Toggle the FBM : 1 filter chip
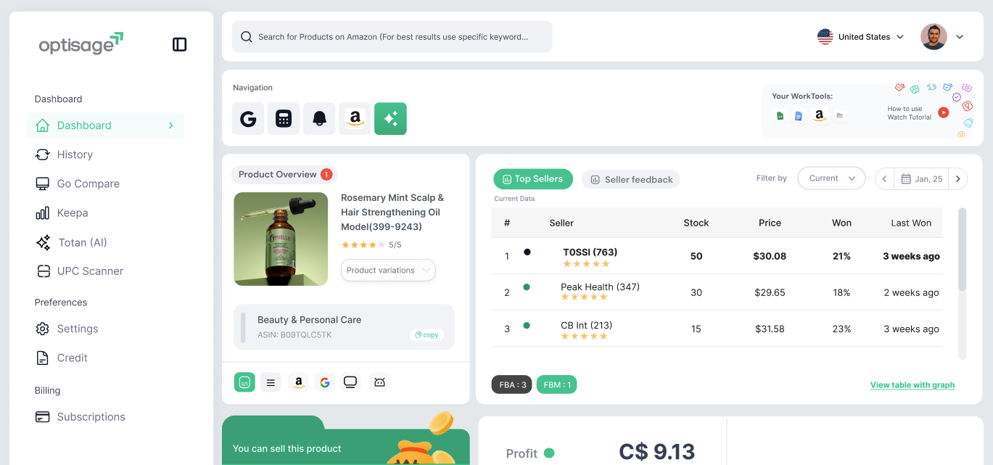Screen dimensions: 993x465 pos(557,384)
